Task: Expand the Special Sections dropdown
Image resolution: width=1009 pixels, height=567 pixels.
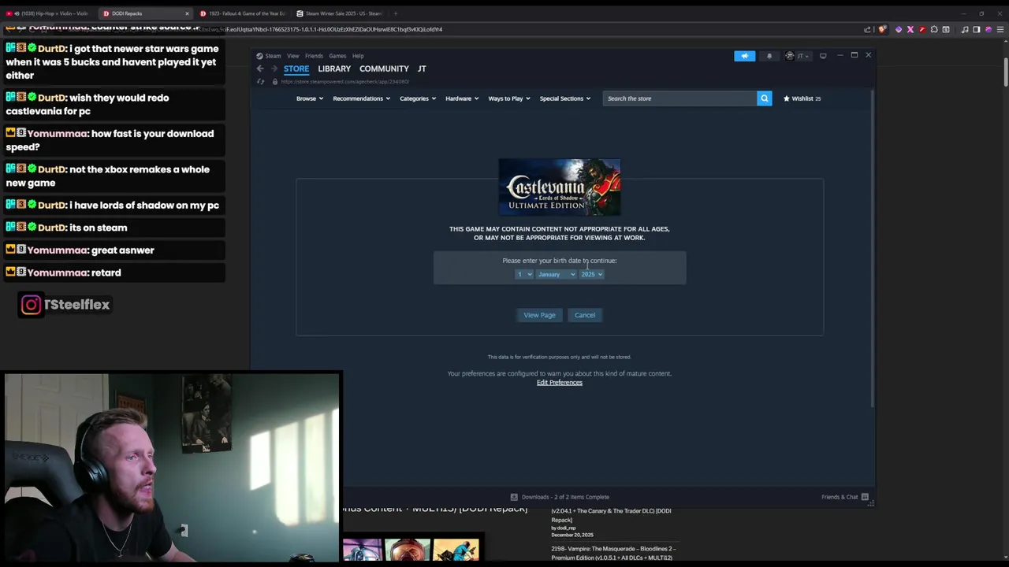Action: [564, 98]
